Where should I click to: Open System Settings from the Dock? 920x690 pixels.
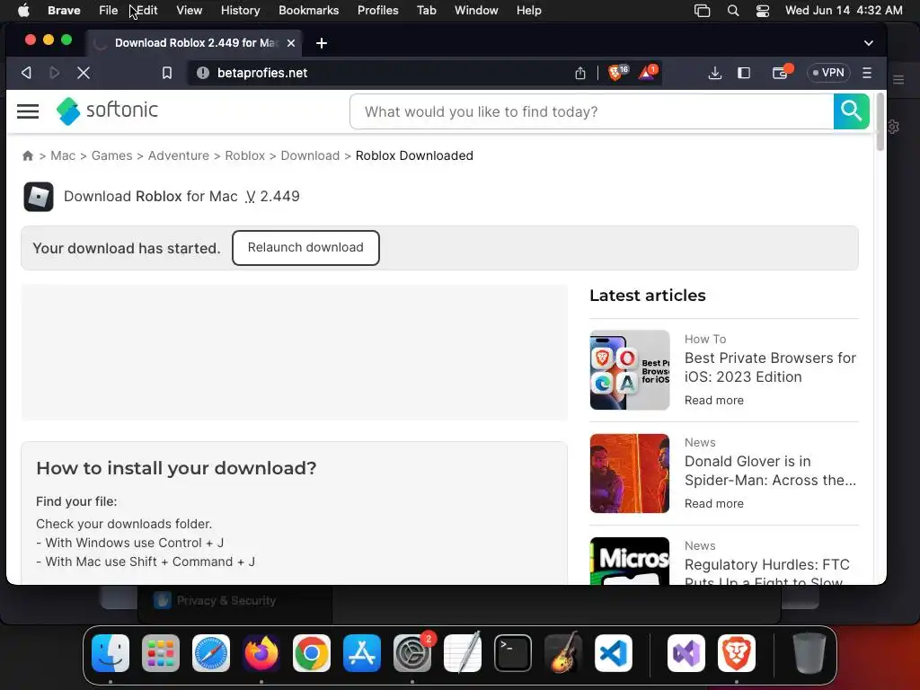(x=412, y=653)
